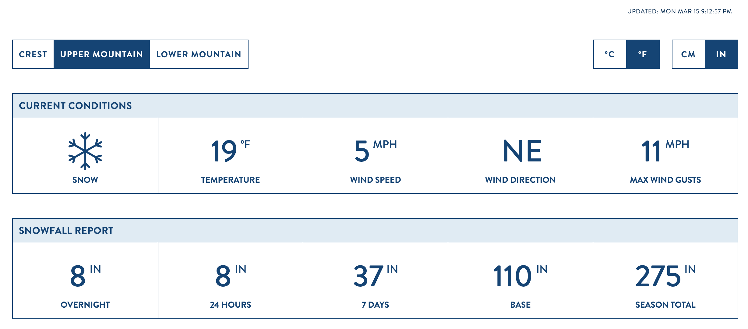Click the 5 MPH wind speed value
748x329 pixels.
376,151
